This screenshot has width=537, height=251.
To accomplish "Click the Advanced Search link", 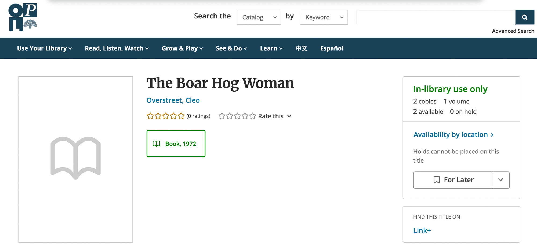I will 513,31.
